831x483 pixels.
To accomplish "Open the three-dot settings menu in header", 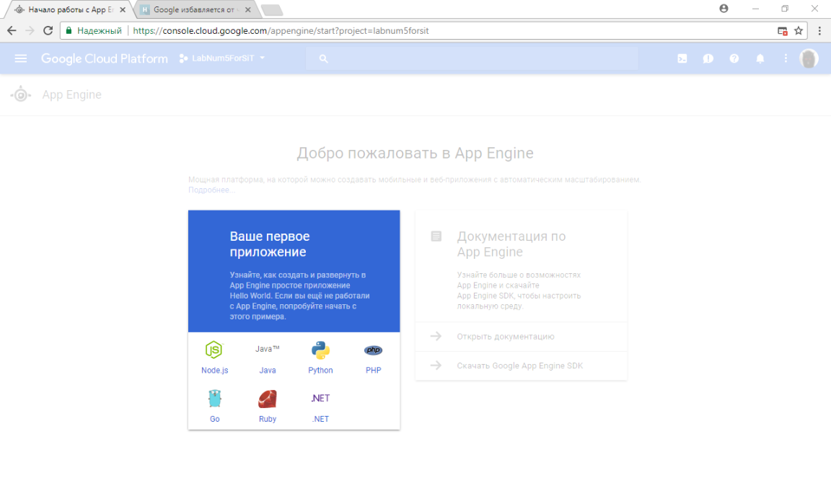I will (786, 58).
